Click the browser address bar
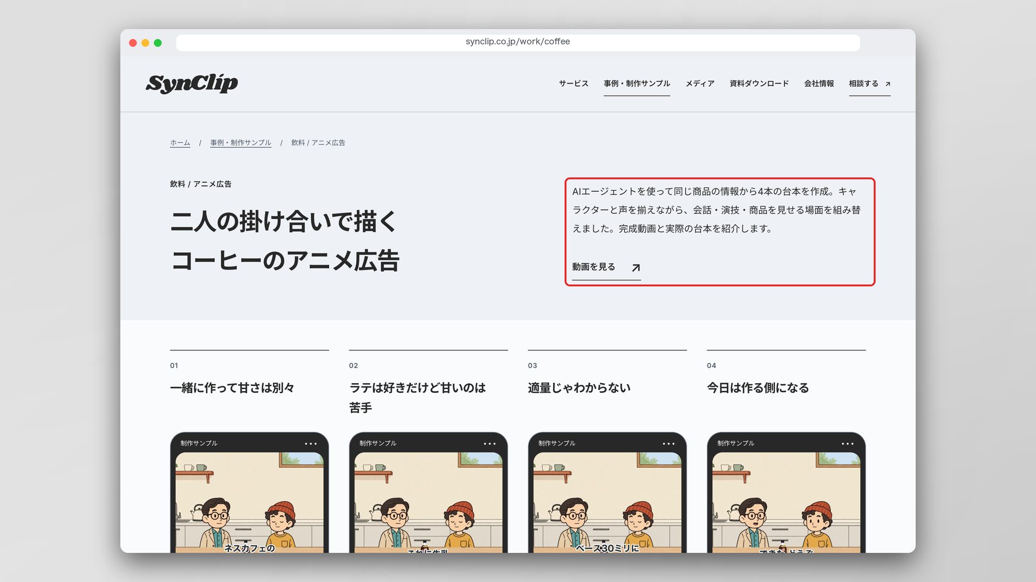1036x582 pixels. (x=518, y=42)
